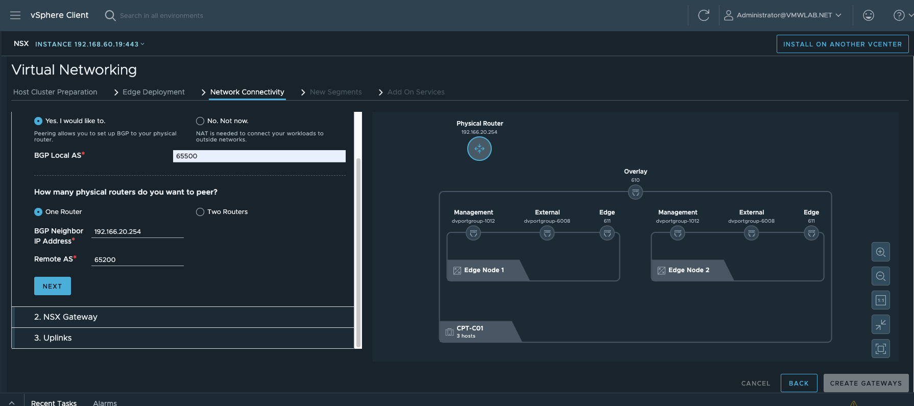Click the NEXT button
914x406 pixels.
(x=53, y=286)
